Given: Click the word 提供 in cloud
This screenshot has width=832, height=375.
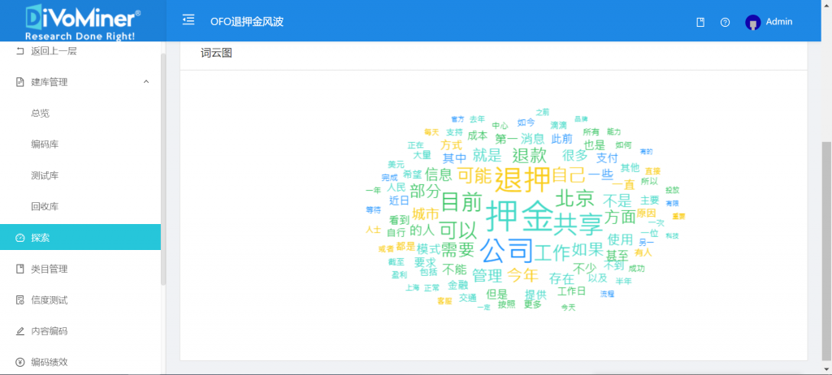Looking at the screenshot, I should click(535, 295).
